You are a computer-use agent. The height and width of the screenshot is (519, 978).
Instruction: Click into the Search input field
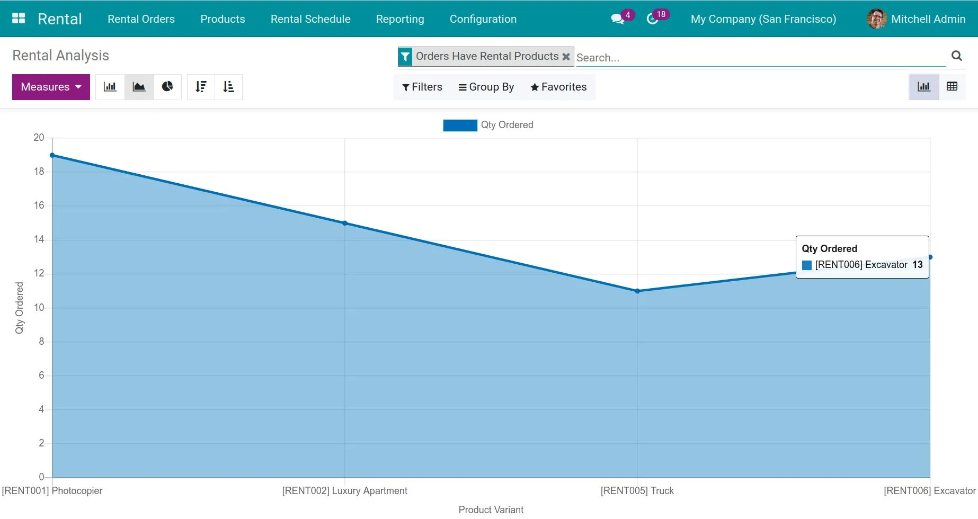point(760,57)
